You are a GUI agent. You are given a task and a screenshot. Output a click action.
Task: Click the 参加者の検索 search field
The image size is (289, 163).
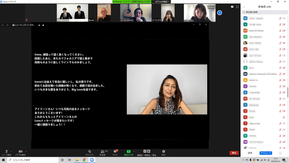click(x=265, y=12)
